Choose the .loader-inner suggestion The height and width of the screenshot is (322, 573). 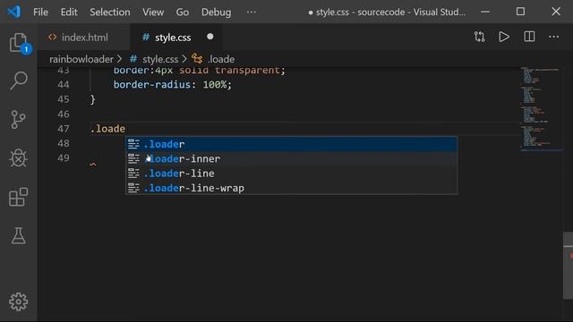tap(292, 159)
